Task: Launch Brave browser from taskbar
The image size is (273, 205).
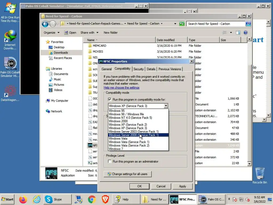Action: tap(105, 199)
